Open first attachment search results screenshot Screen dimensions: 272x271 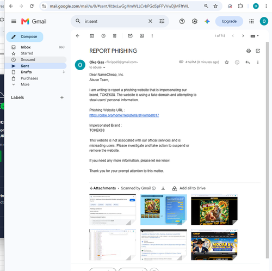coord(113,210)
